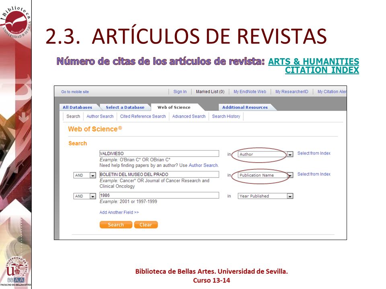Open the AND operator dropdown beside BOLETIN field
The height and width of the screenshot is (289, 386).
click(x=84, y=175)
